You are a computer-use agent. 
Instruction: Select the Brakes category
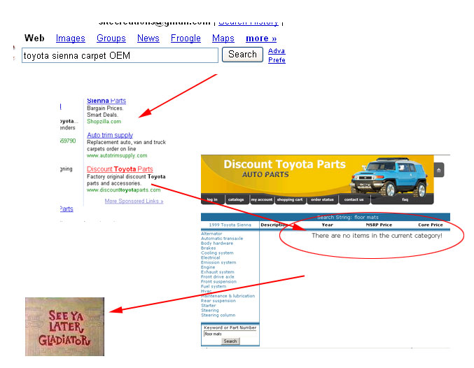point(209,248)
